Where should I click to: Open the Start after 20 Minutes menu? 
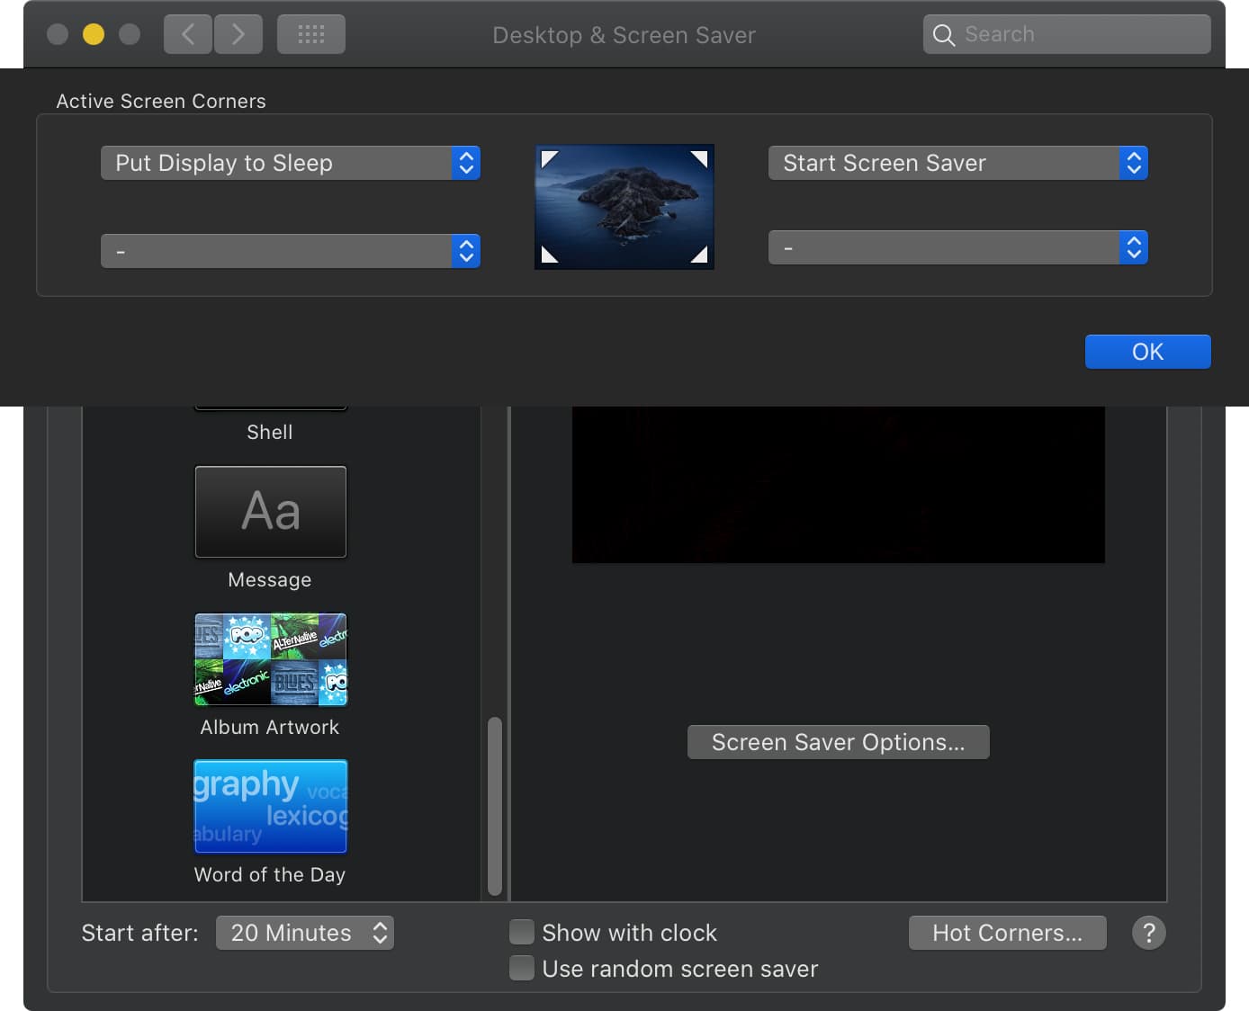point(305,933)
